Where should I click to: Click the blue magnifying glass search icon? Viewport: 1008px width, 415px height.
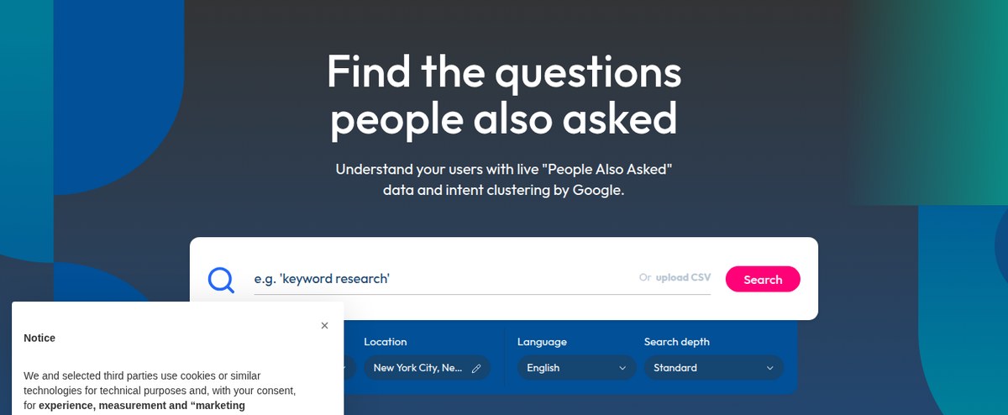tap(221, 280)
